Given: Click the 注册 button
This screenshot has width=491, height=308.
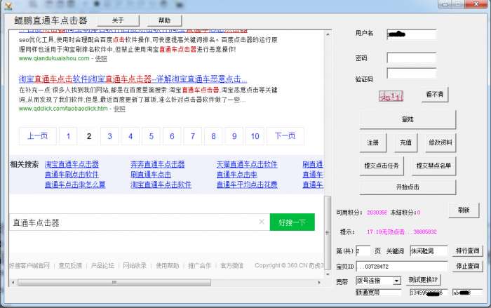Looking at the screenshot, I should click(373, 142).
